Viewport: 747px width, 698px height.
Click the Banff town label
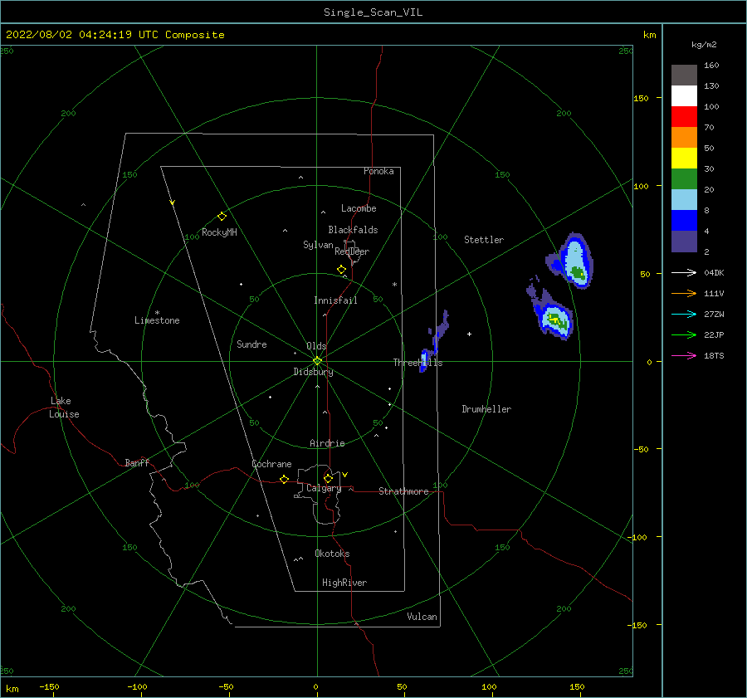tap(137, 462)
